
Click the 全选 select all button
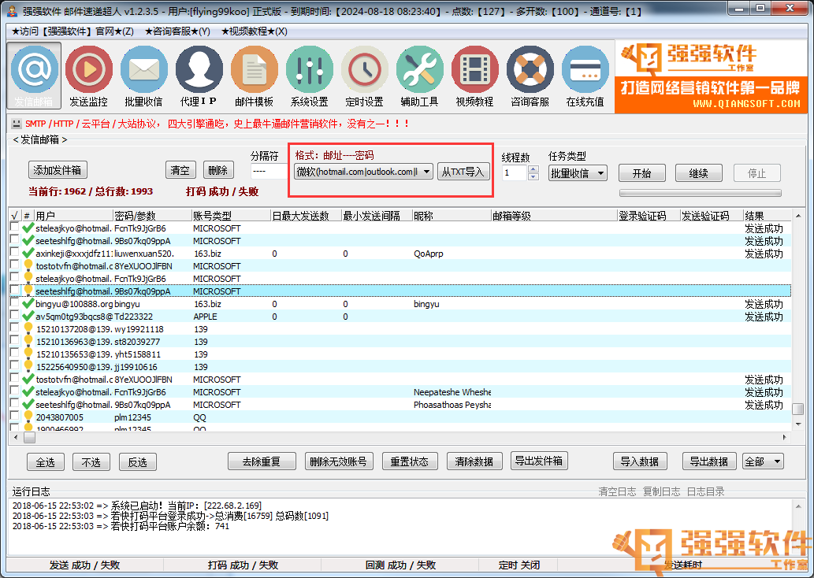[46, 461]
